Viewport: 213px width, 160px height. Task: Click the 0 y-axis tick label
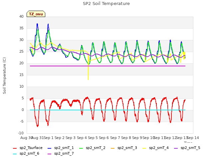(x=23, y=110)
